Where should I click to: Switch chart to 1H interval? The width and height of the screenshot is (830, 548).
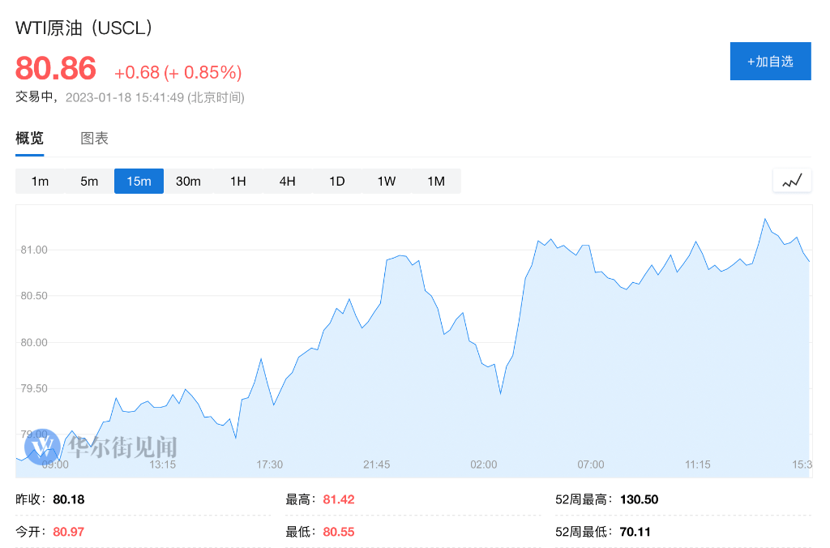click(x=237, y=181)
